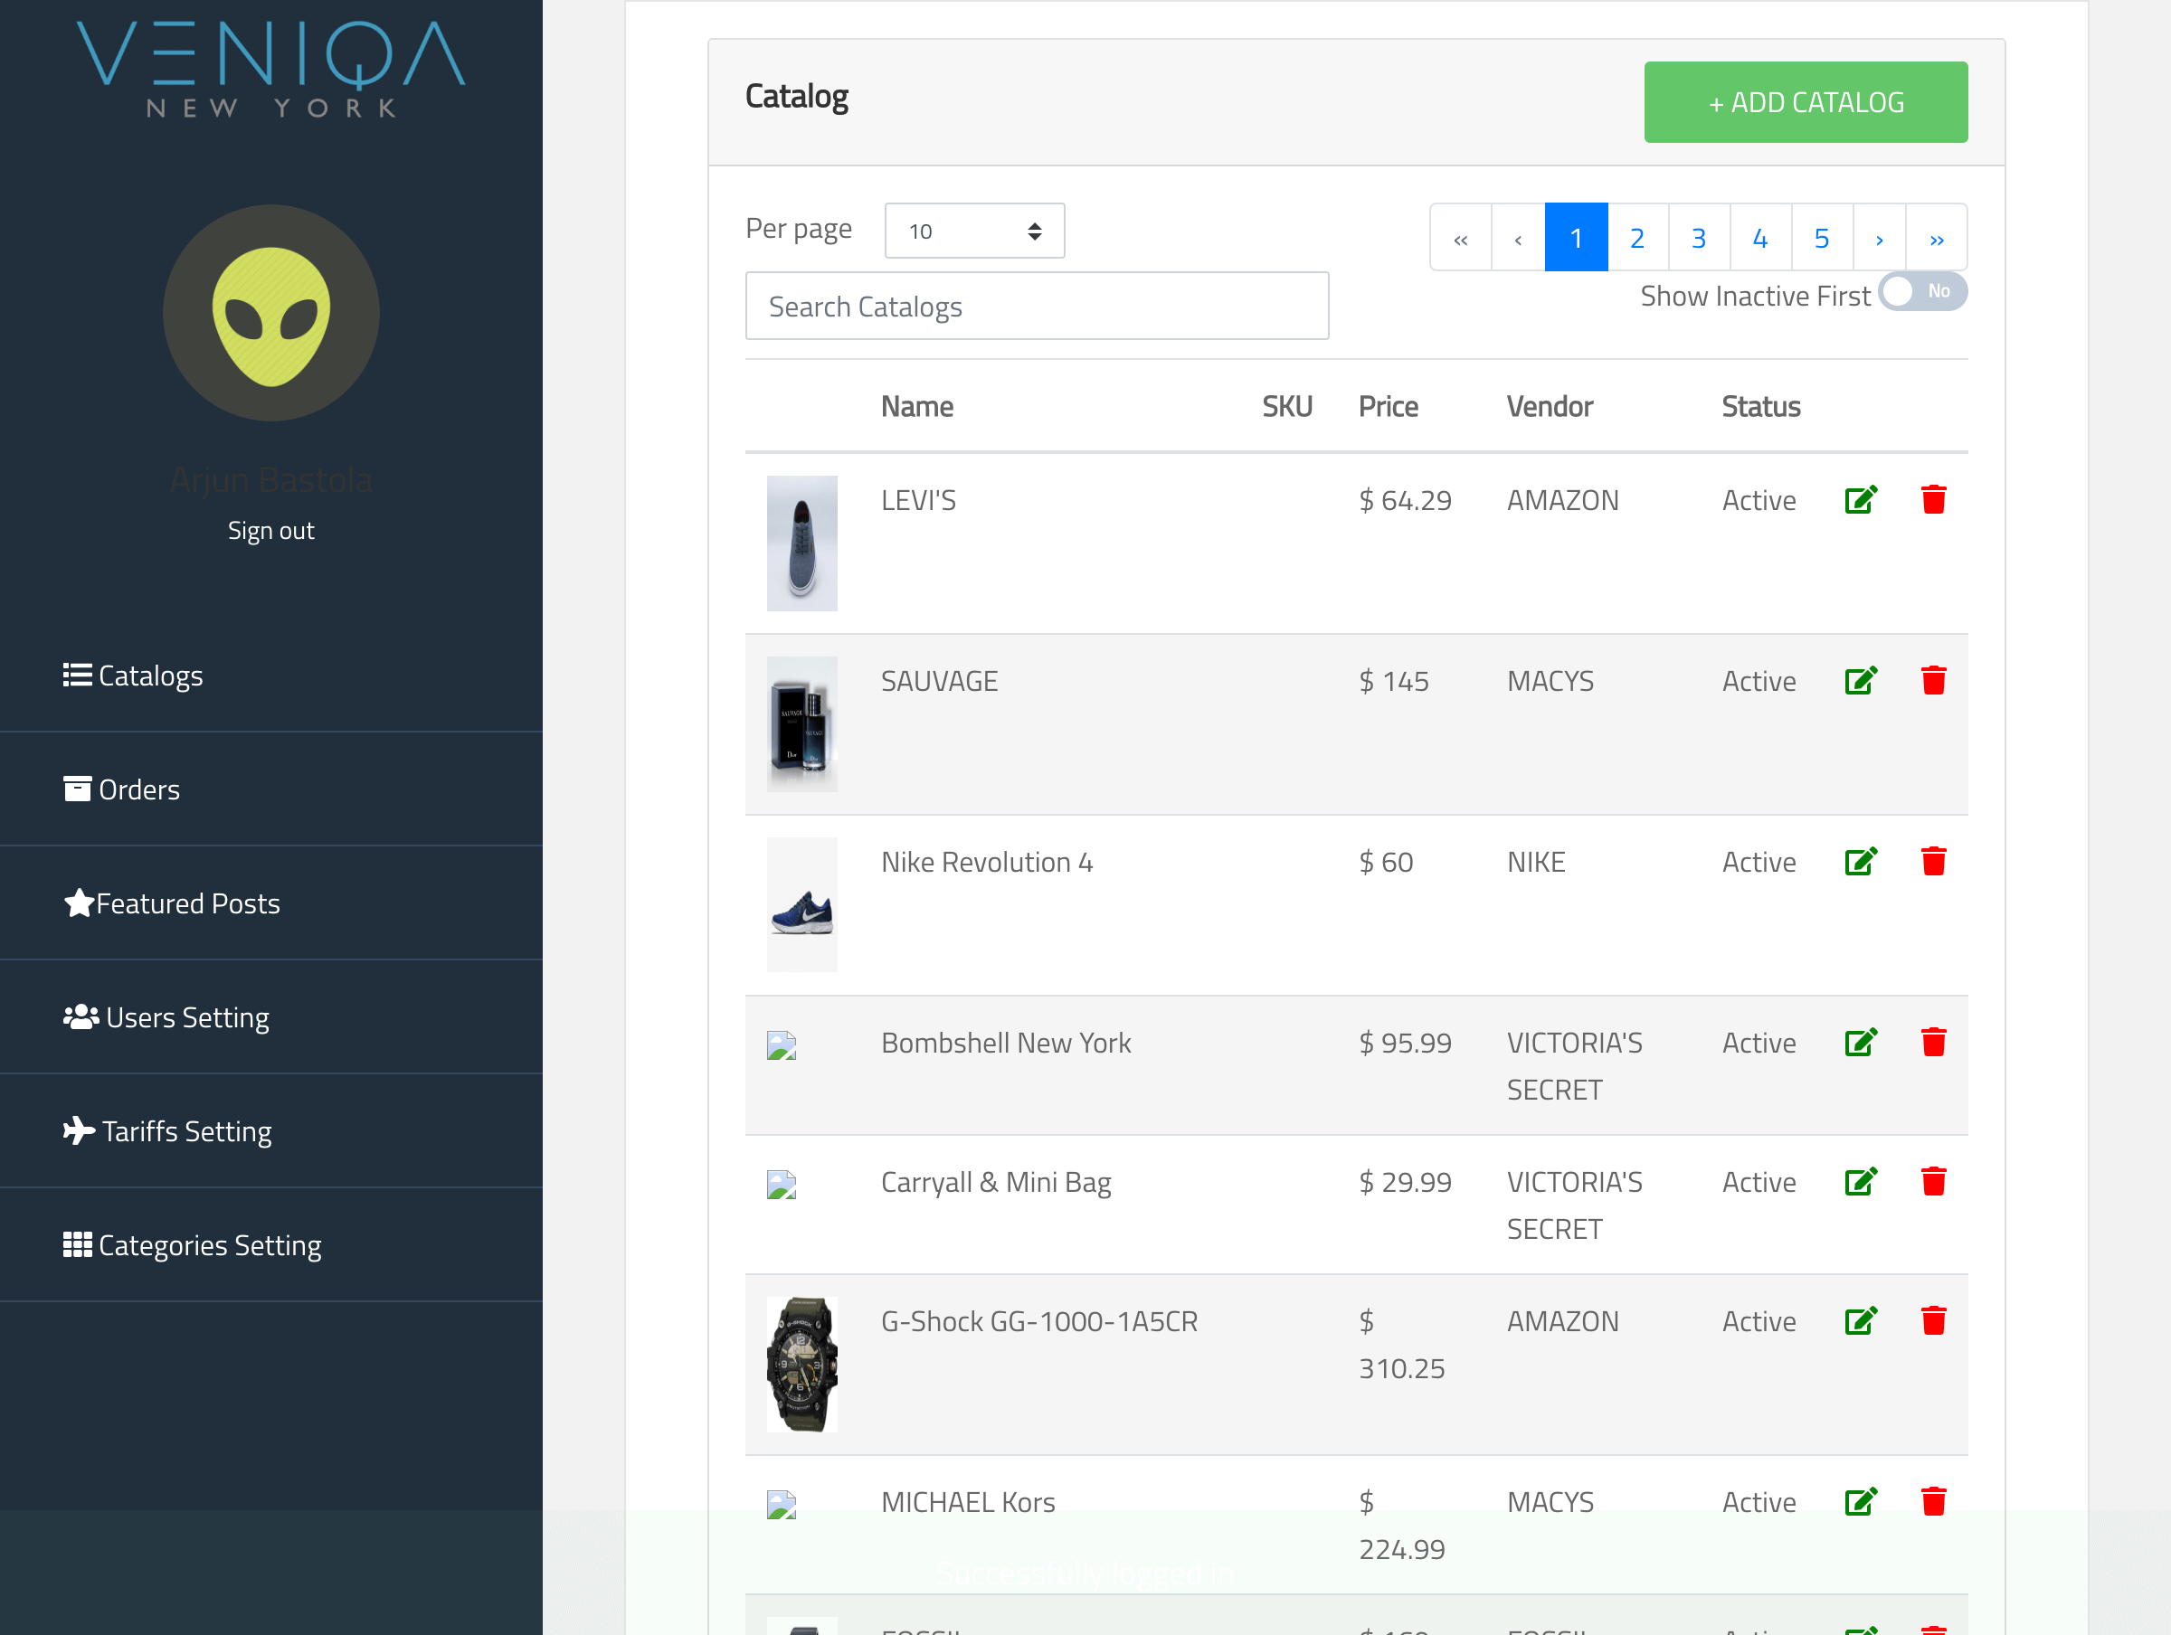Image resolution: width=2171 pixels, height=1635 pixels.
Task: Edit the MICHAEL Kors entry
Action: click(x=1861, y=1501)
